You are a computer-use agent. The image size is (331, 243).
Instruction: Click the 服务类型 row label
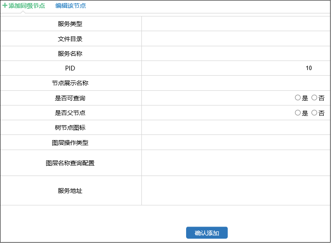tap(70, 24)
